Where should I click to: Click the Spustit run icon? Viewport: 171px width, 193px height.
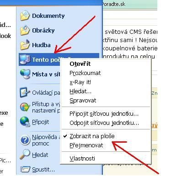click(25, 169)
